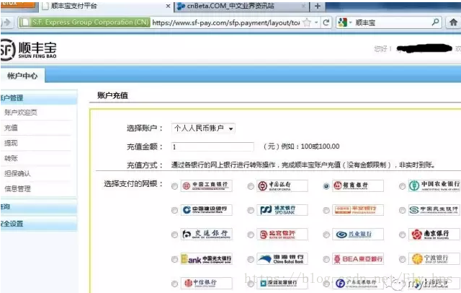Select the 中国农业银行 radio button
Image resolution: width=461 pixels, height=293 pixels.
(x=402, y=186)
